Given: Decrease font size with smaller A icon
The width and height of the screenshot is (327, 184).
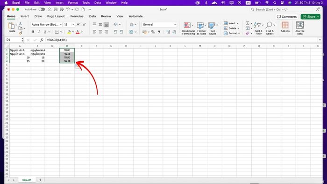Looking at the screenshot, I should pyautogui.click(x=84, y=25).
